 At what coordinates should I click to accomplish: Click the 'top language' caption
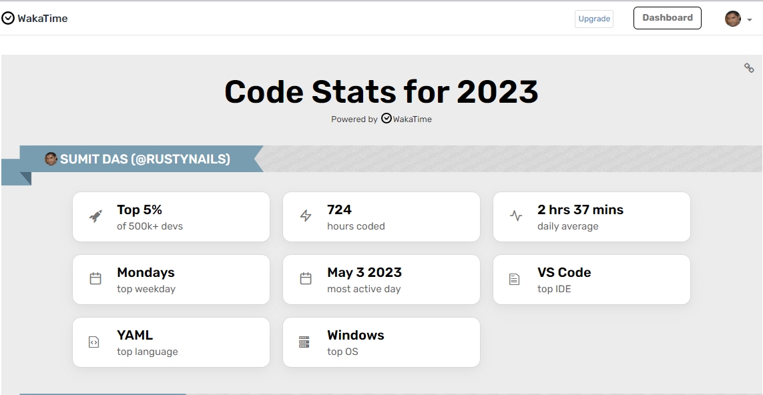148,352
